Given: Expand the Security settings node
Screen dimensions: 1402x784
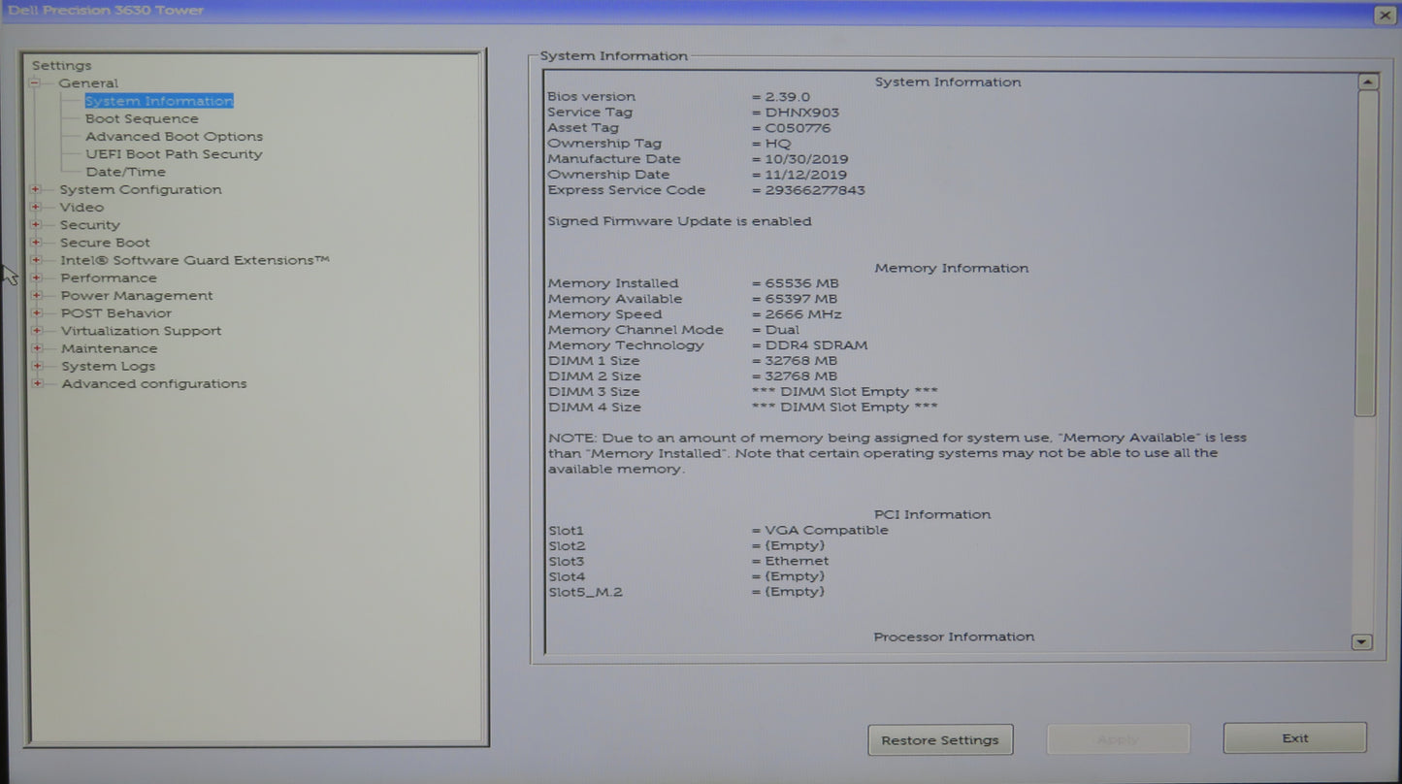Looking at the screenshot, I should (37, 224).
